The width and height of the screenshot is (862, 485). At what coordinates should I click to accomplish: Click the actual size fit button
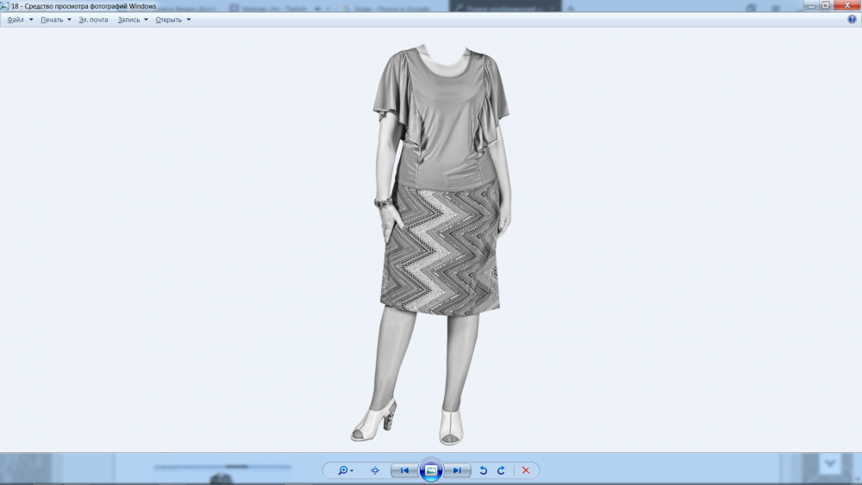coord(375,470)
